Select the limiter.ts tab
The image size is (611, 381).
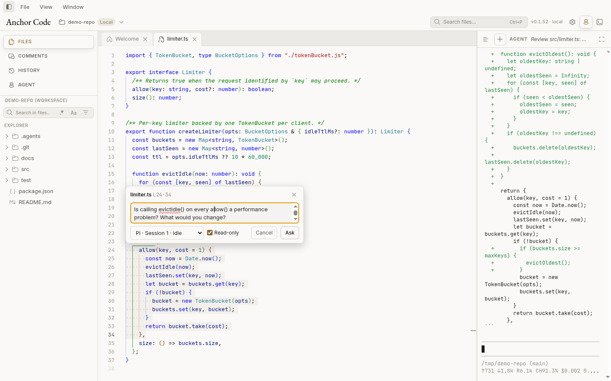coord(177,39)
